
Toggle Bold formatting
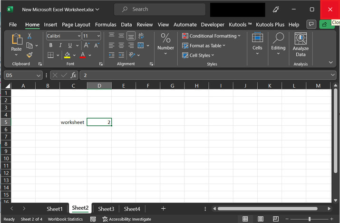[50, 46]
